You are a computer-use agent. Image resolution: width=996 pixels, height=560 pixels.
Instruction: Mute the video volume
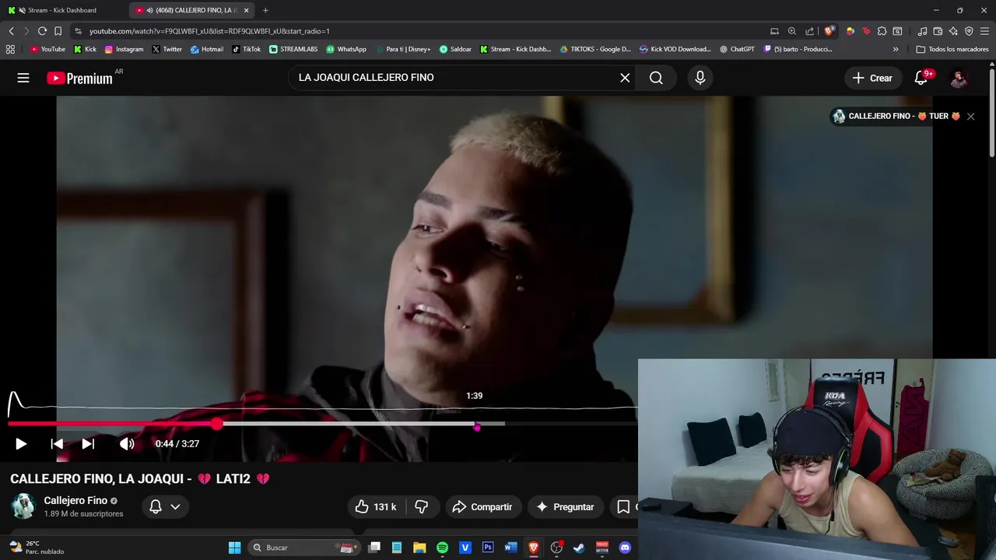[127, 444]
